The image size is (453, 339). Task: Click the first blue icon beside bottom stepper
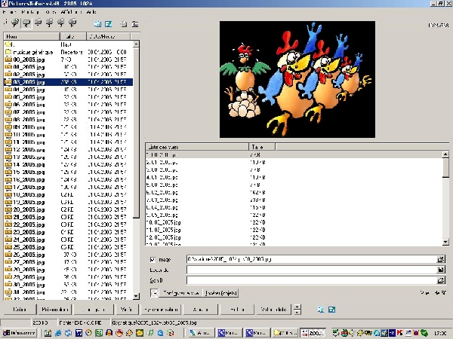(x=321, y=310)
